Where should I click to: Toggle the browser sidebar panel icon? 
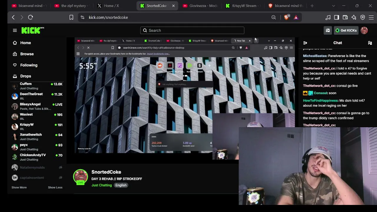(336, 17)
